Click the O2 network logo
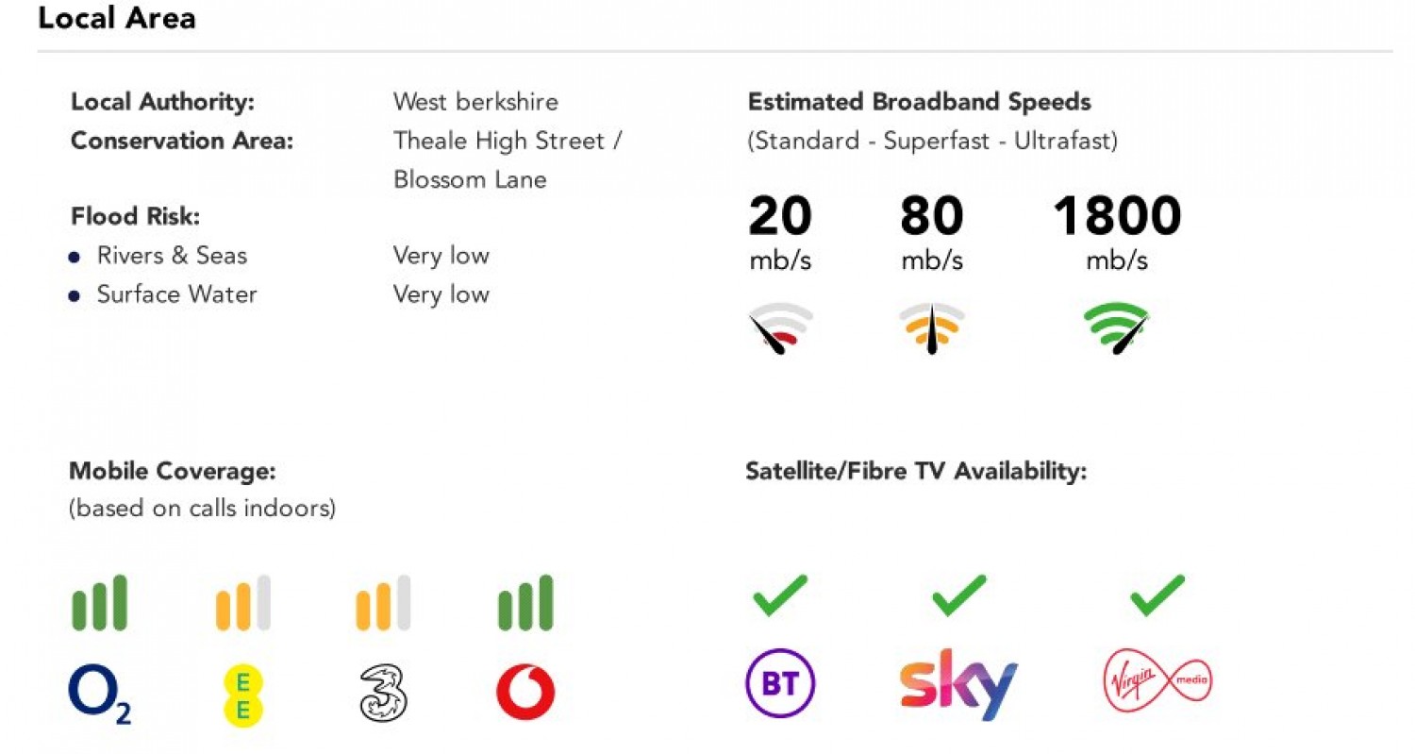 click(99, 695)
